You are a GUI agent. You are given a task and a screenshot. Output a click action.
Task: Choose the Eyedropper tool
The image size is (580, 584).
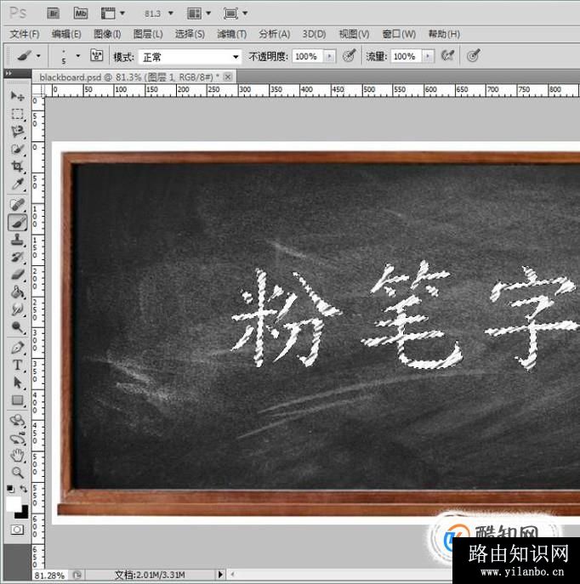click(17, 185)
